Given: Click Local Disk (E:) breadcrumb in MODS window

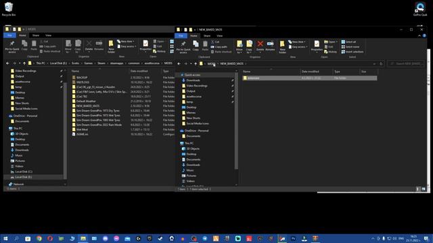Looking at the screenshot, I should [x=58, y=63].
